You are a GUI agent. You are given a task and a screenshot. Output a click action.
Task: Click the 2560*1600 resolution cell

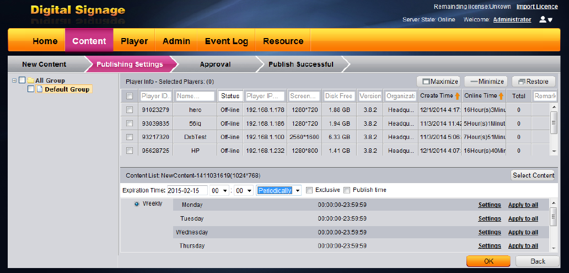[x=304, y=137]
